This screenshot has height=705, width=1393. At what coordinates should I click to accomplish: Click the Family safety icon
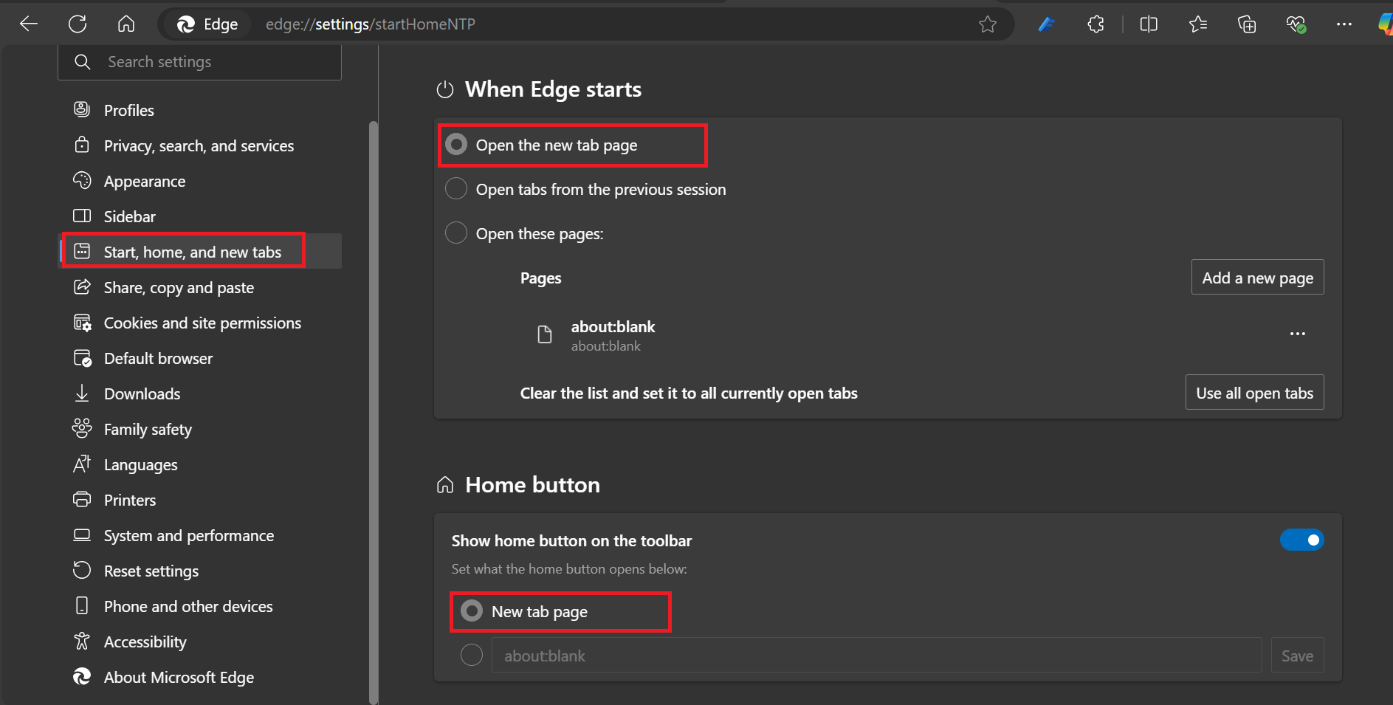point(82,427)
